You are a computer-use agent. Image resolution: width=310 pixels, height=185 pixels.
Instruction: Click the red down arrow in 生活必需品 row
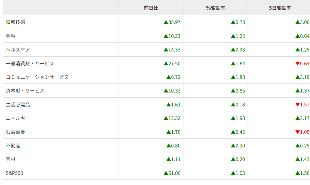[x=297, y=105]
